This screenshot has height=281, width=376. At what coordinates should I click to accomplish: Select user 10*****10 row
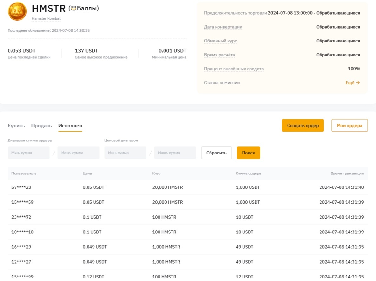point(188,232)
